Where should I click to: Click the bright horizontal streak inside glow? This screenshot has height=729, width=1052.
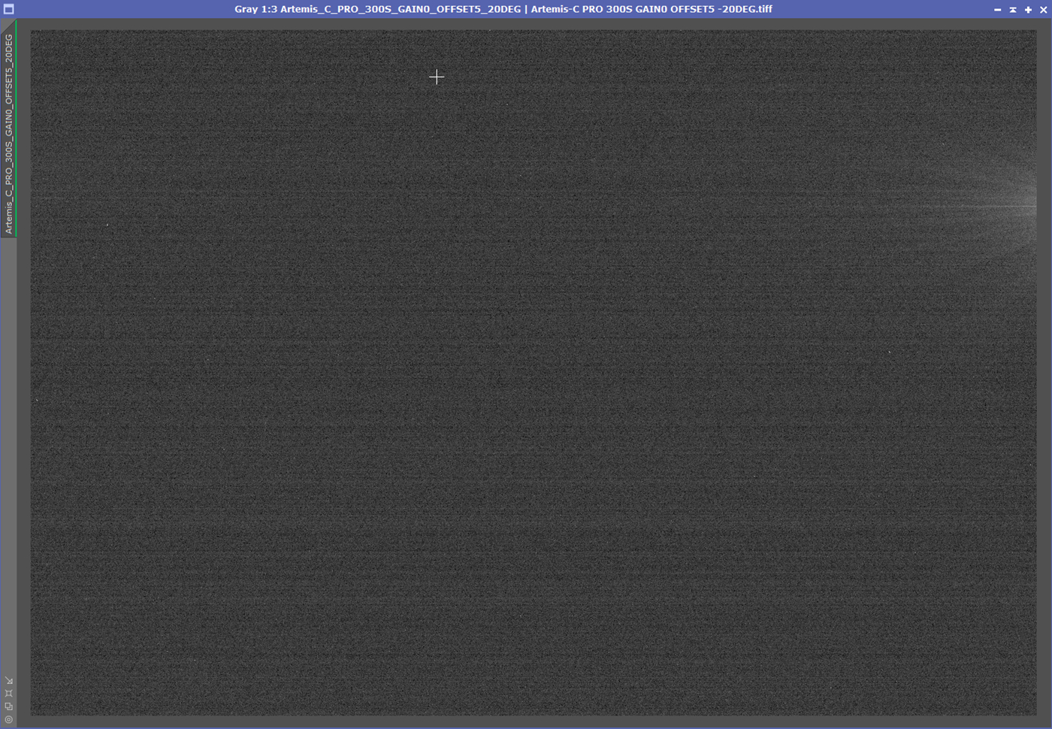coord(1007,207)
